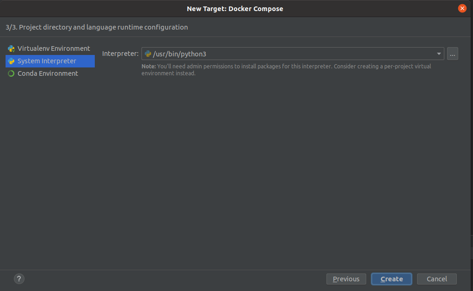Cancel the Docker Compose target setup
The width and height of the screenshot is (473, 291).
pyautogui.click(x=436, y=279)
